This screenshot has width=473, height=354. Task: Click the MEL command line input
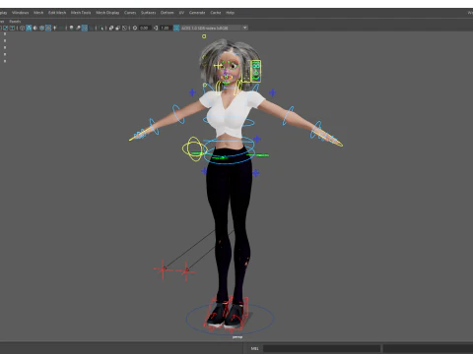pyautogui.click(x=321, y=348)
